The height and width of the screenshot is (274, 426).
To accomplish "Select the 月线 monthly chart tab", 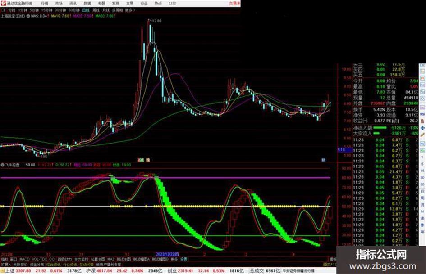I will pyautogui.click(x=105, y=10).
